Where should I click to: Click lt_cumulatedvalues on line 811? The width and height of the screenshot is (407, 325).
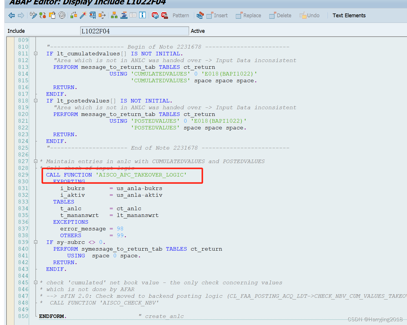point(88,54)
